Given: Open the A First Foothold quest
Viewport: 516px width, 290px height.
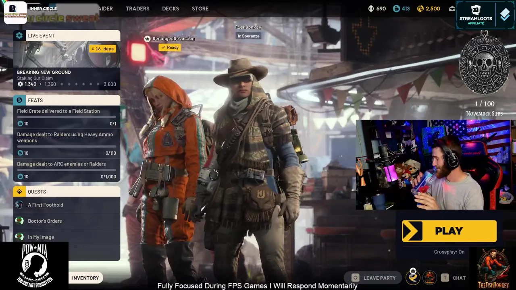Looking at the screenshot, I should 67,205.
